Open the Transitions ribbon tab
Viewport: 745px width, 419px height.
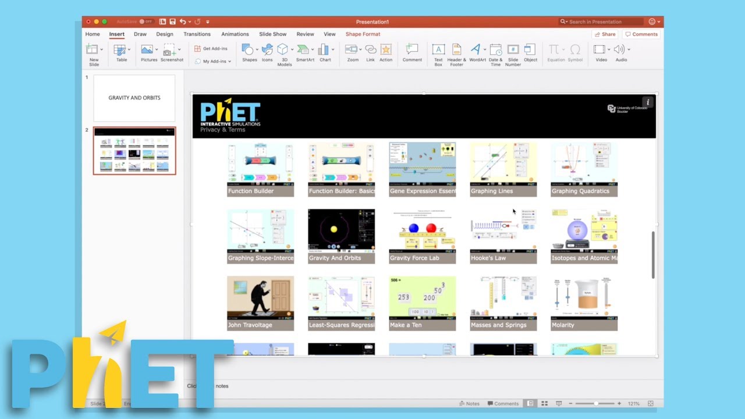197,34
